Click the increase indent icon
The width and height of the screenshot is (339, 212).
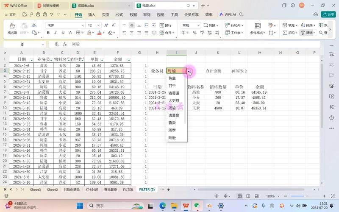154,25
